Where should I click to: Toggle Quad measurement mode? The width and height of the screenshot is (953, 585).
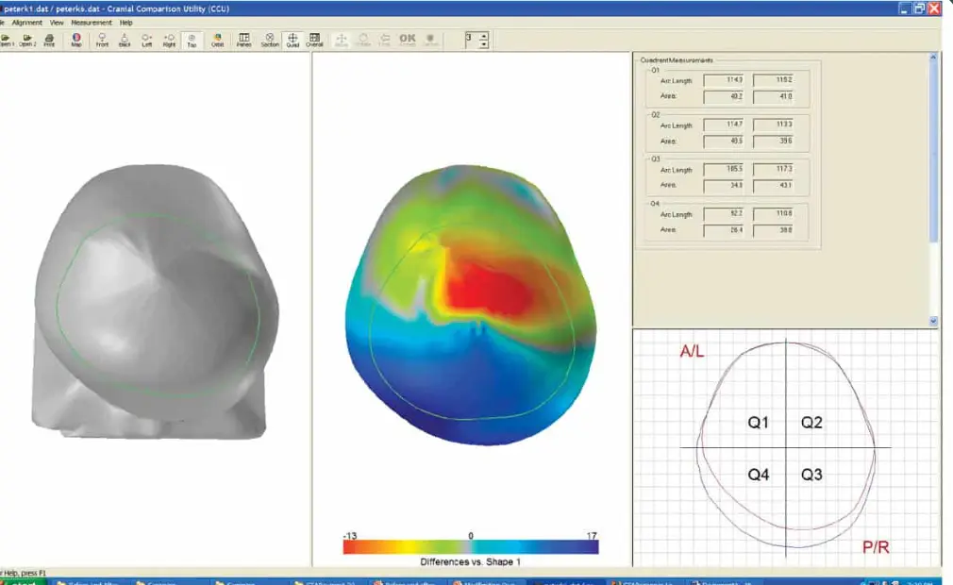293,40
